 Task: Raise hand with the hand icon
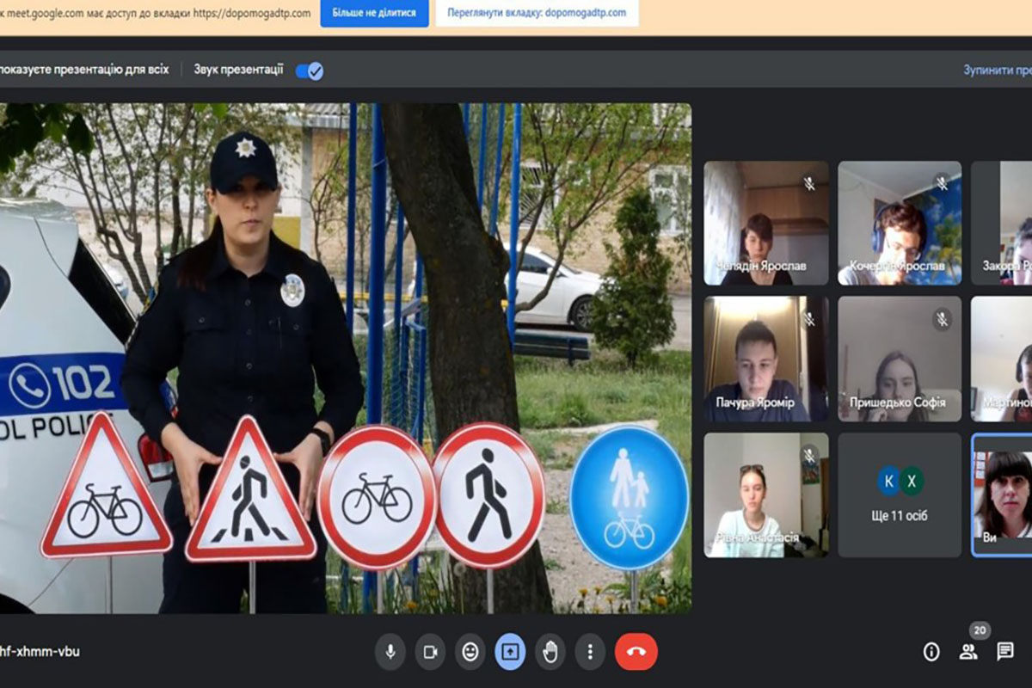point(550,652)
